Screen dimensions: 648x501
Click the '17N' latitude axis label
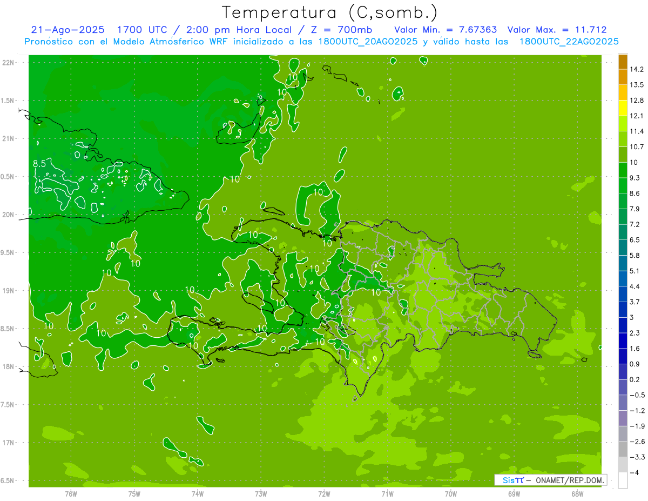[9, 443]
